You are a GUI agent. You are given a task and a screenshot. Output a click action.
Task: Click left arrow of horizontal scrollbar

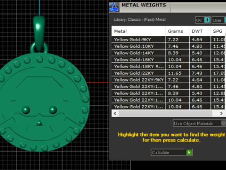click(115, 113)
